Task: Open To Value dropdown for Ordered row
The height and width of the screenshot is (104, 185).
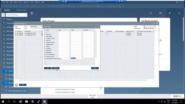Action: (x=94, y=48)
